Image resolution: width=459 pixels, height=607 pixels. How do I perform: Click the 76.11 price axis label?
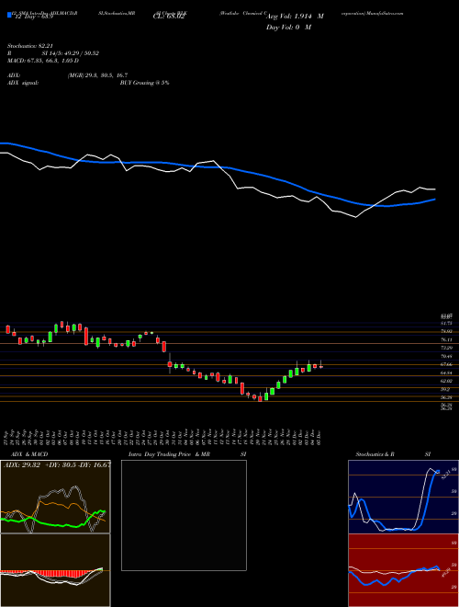447,339
